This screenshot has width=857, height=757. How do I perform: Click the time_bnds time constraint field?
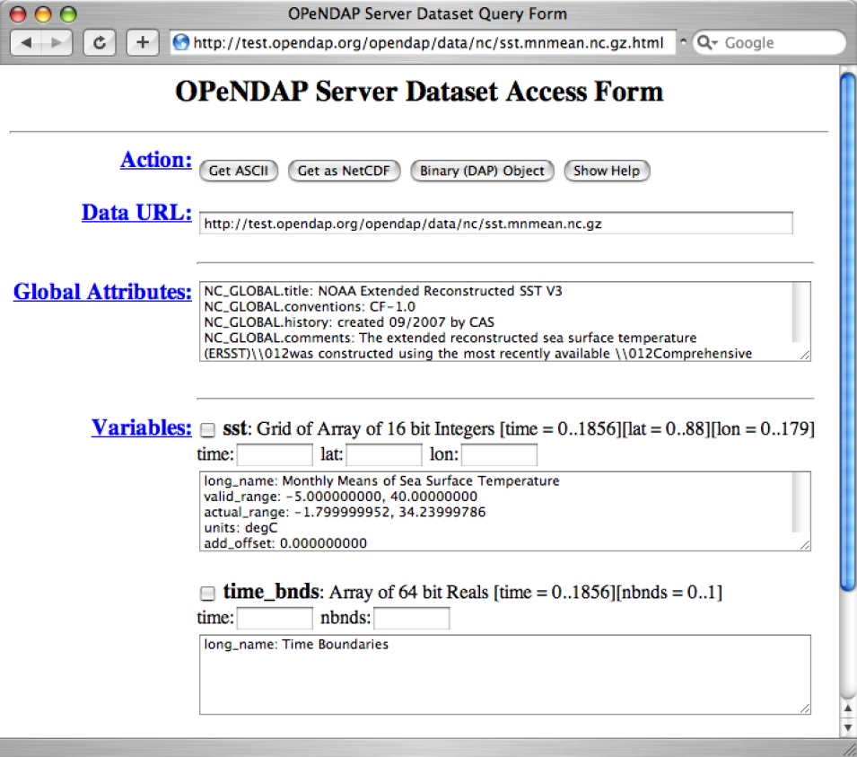275,618
